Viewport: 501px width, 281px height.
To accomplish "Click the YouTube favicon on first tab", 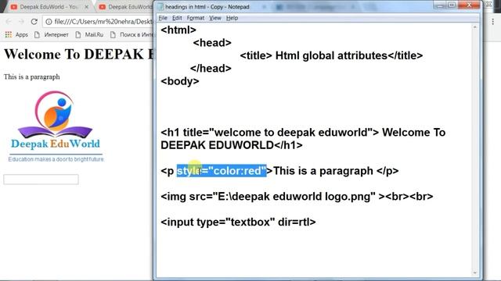I will click(x=14, y=7).
